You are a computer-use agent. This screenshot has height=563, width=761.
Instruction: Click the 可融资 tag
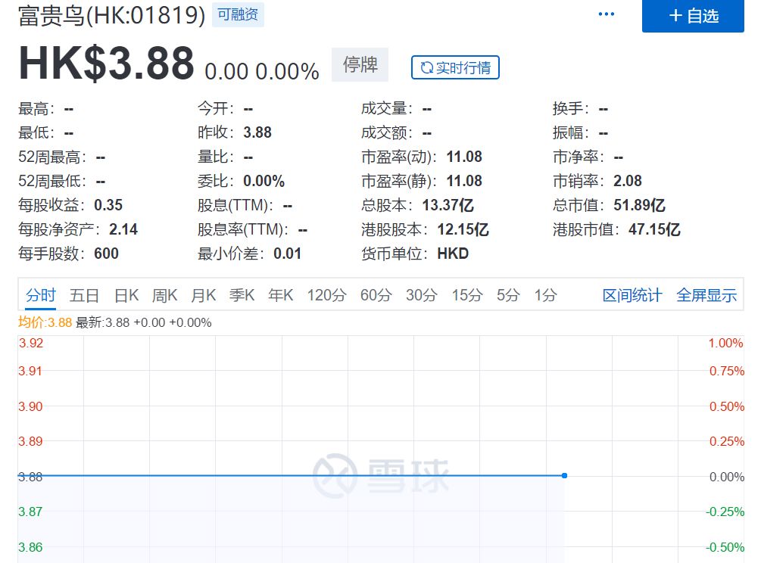(x=238, y=14)
